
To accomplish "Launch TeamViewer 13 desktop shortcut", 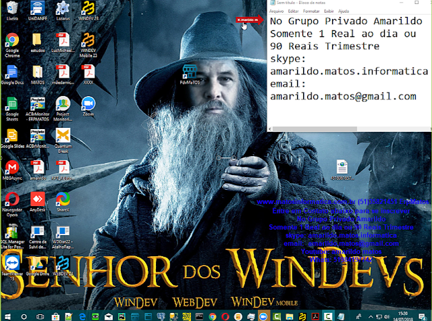I will point(12,268).
